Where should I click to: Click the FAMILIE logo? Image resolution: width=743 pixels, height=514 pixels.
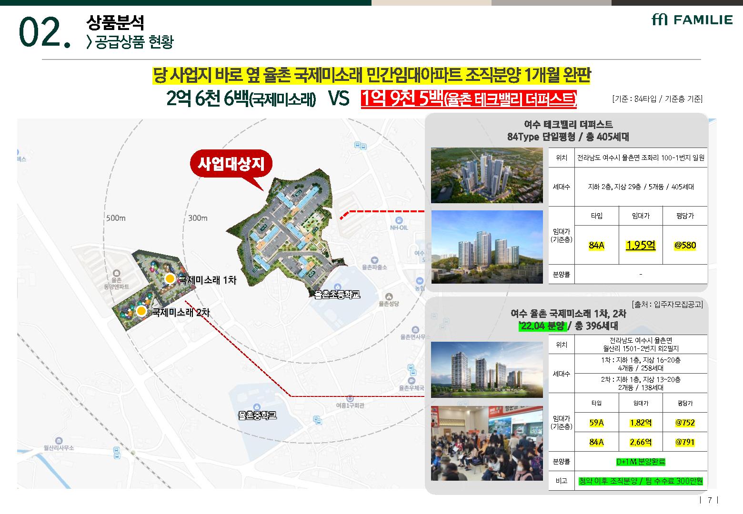point(692,20)
